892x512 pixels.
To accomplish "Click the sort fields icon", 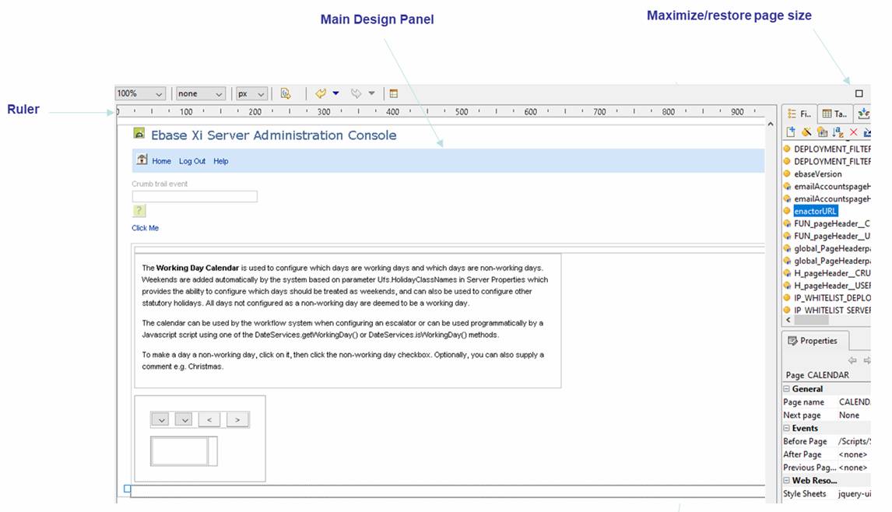I will tap(838, 133).
